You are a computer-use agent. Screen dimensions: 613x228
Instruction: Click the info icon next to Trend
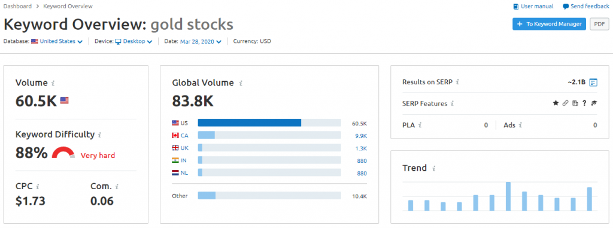coord(433,168)
